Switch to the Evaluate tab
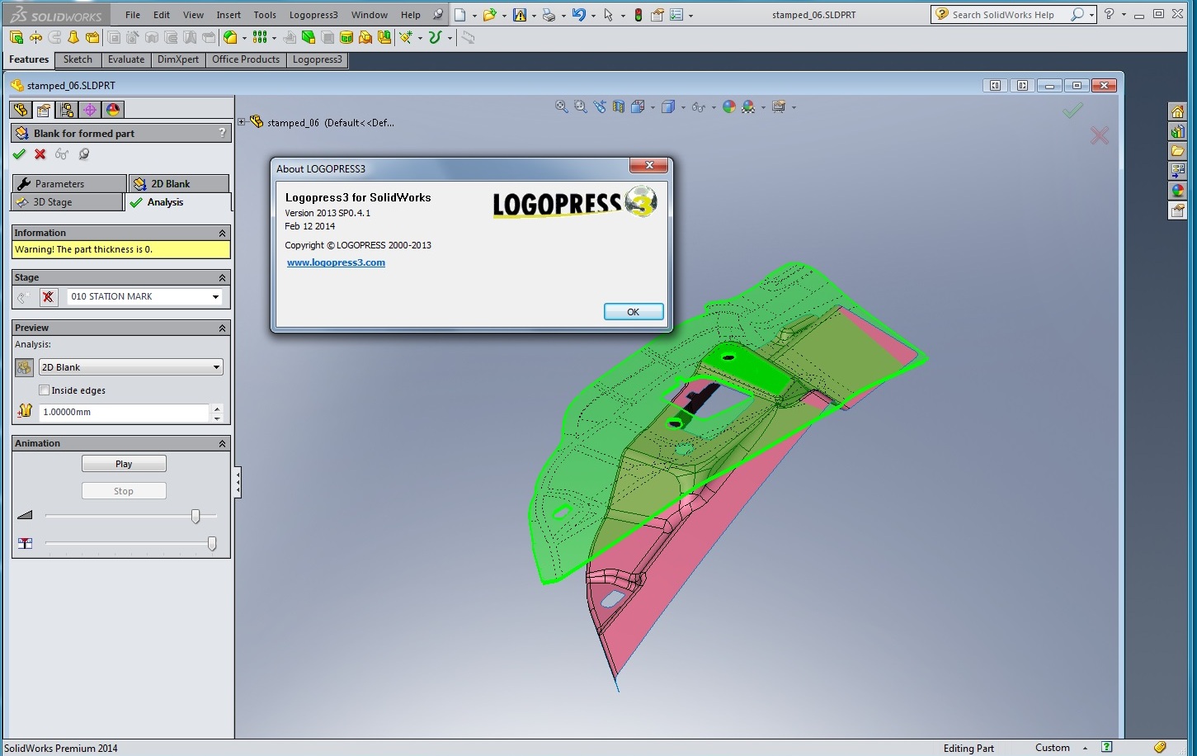 tap(126, 59)
